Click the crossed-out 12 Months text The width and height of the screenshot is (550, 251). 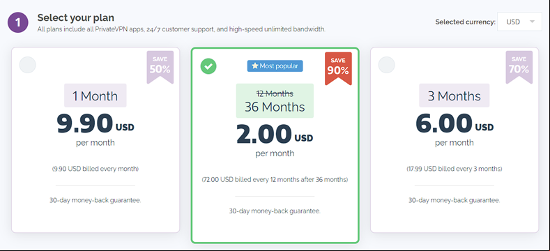275,93
